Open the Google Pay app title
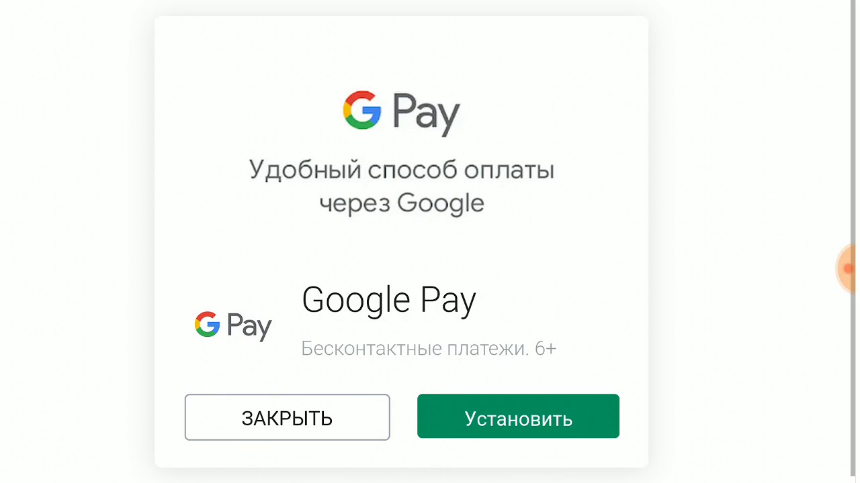 point(389,301)
